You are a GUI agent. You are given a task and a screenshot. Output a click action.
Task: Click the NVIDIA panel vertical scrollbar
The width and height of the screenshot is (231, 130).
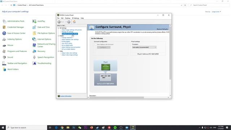(170, 53)
